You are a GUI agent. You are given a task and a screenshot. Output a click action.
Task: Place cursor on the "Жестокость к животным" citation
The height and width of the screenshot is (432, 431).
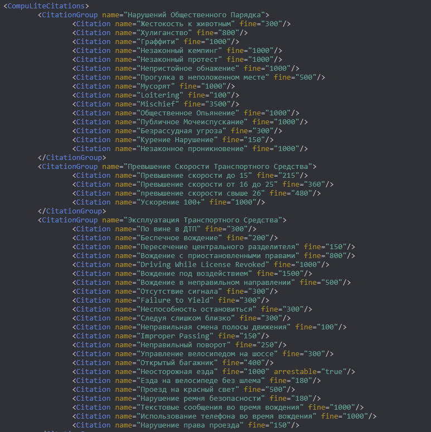coord(185,24)
